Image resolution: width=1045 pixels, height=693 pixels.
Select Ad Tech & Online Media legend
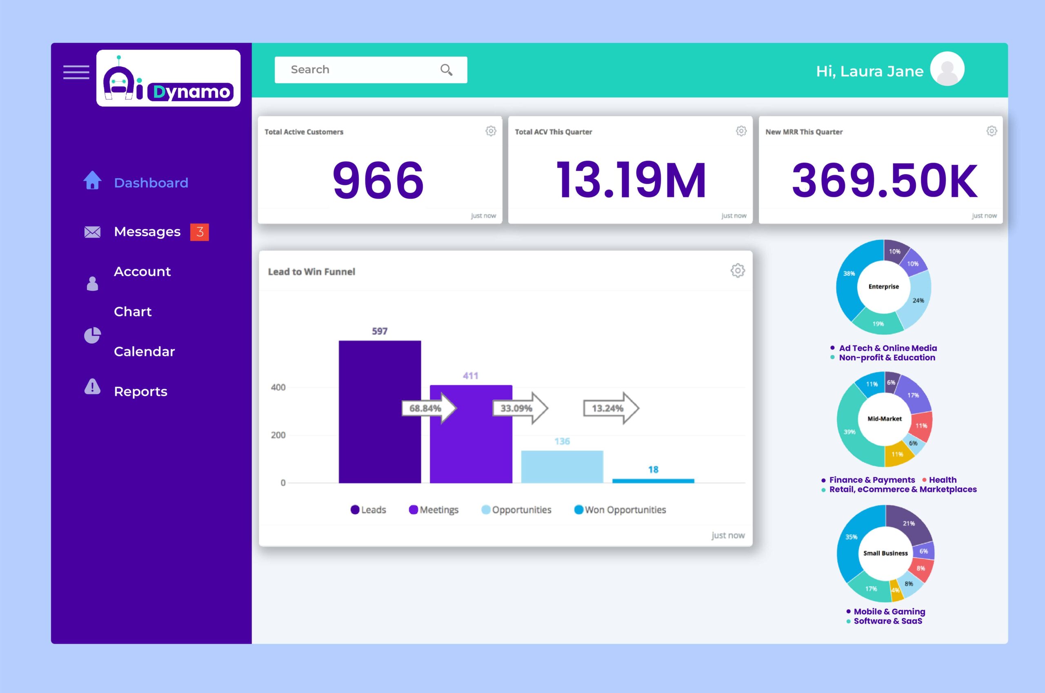884,348
